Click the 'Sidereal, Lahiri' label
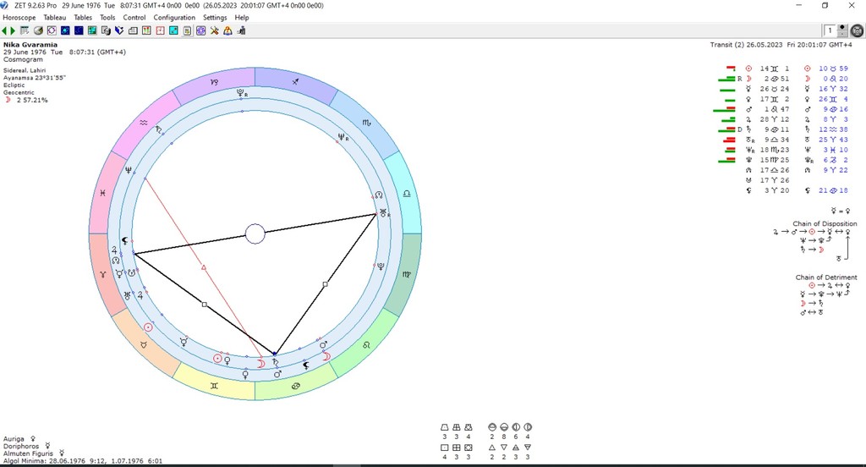The width and height of the screenshot is (866, 467). tap(25, 71)
